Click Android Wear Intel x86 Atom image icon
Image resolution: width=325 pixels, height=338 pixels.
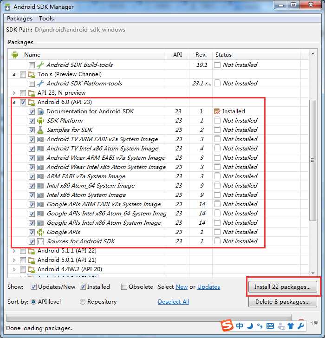(40, 167)
